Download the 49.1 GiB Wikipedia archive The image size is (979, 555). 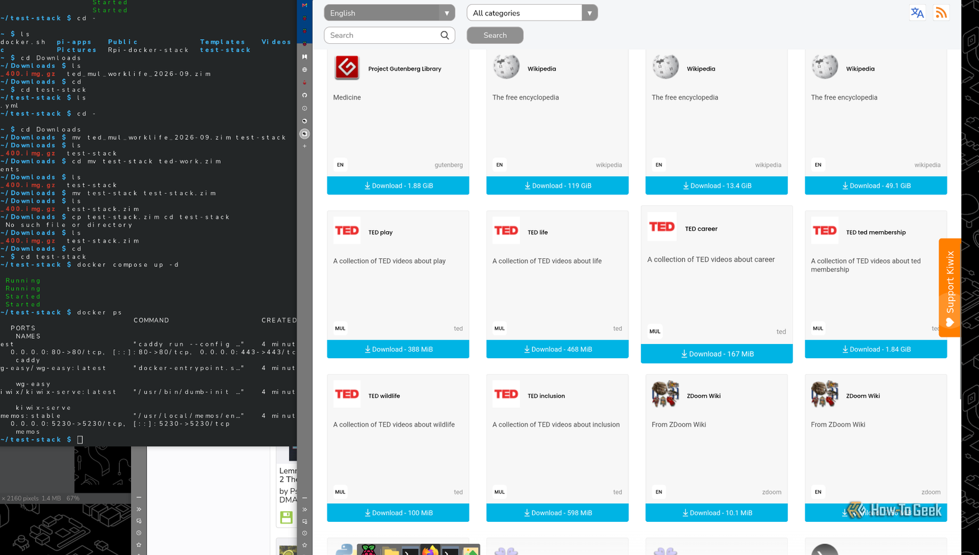point(876,186)
